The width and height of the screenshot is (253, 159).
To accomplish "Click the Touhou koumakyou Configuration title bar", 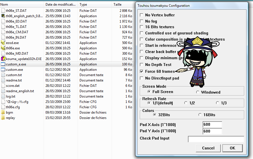I will tap(192, 6).
